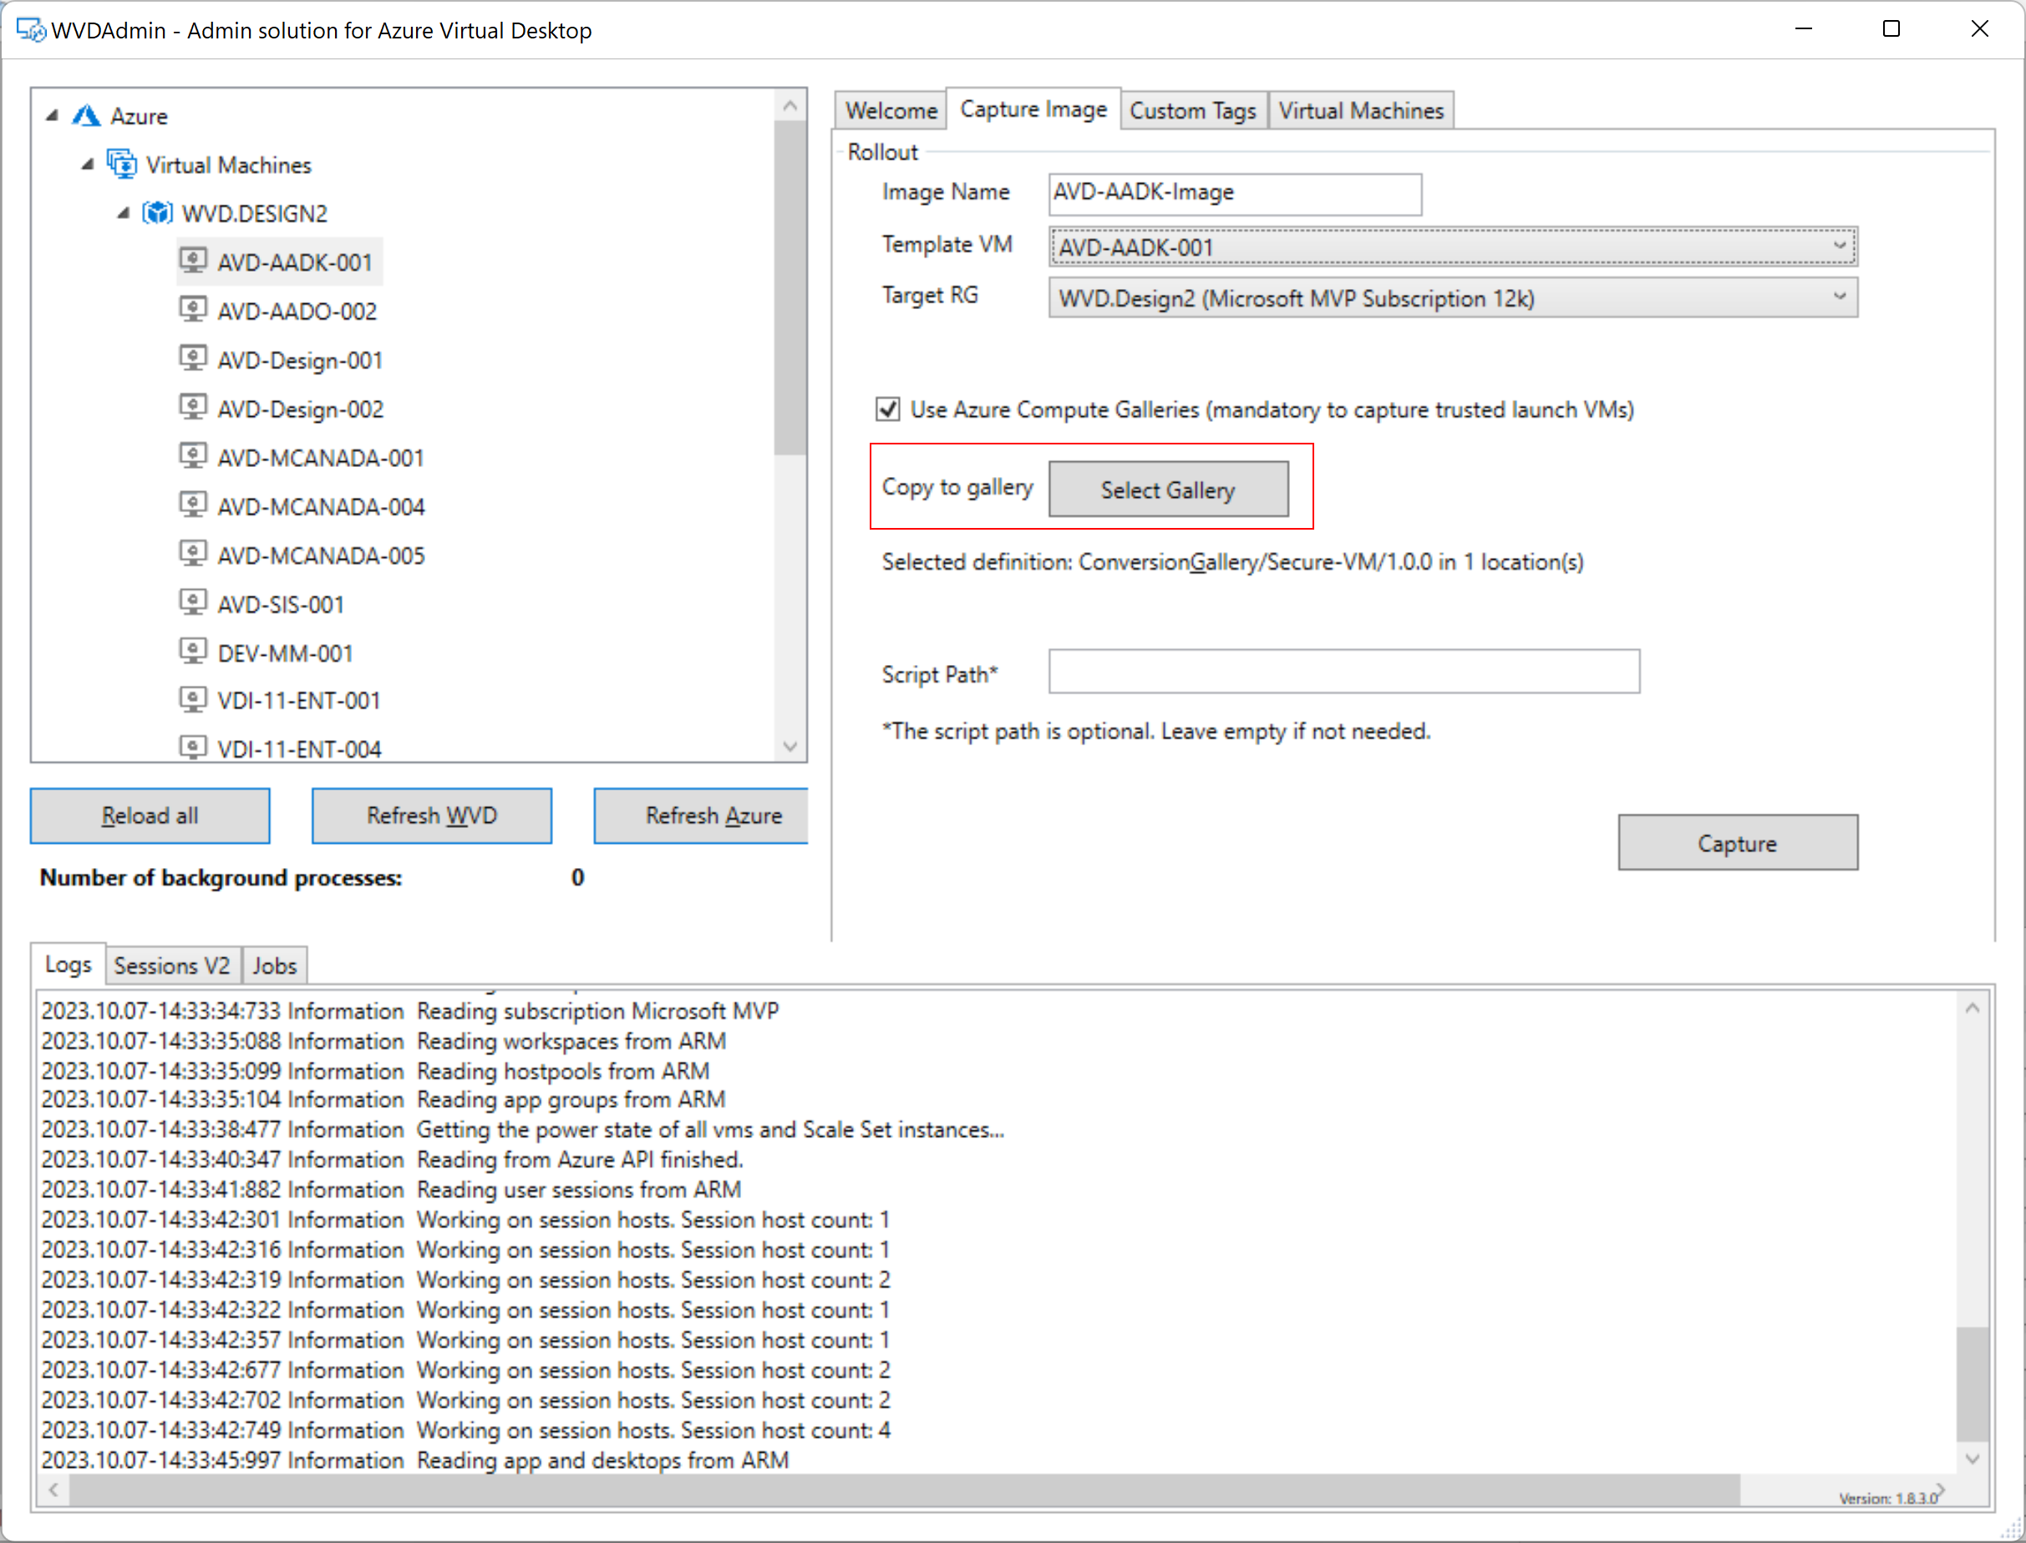This screenshot has height=1543, width=2026.
Task: Click the VM icon beside DEV-MM-001
Action: point(193,652)
